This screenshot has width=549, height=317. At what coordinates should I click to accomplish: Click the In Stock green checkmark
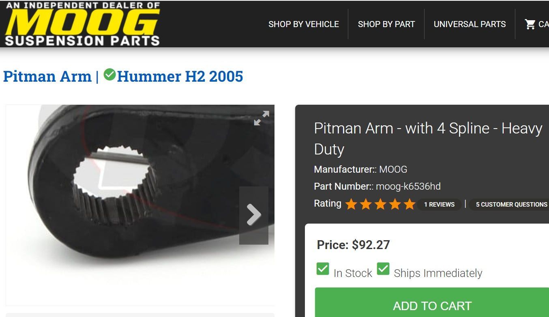tap(323, 269)
